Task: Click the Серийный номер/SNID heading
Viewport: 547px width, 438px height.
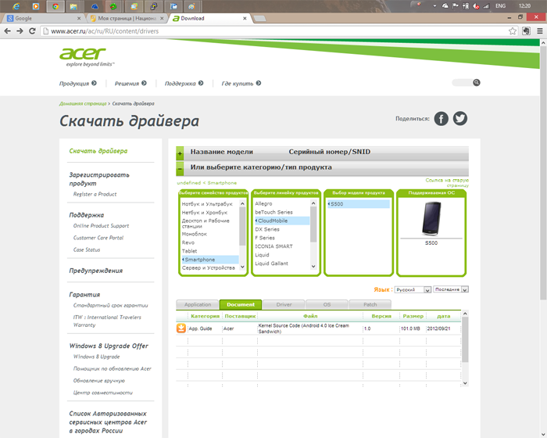Action: click(329, 152)
